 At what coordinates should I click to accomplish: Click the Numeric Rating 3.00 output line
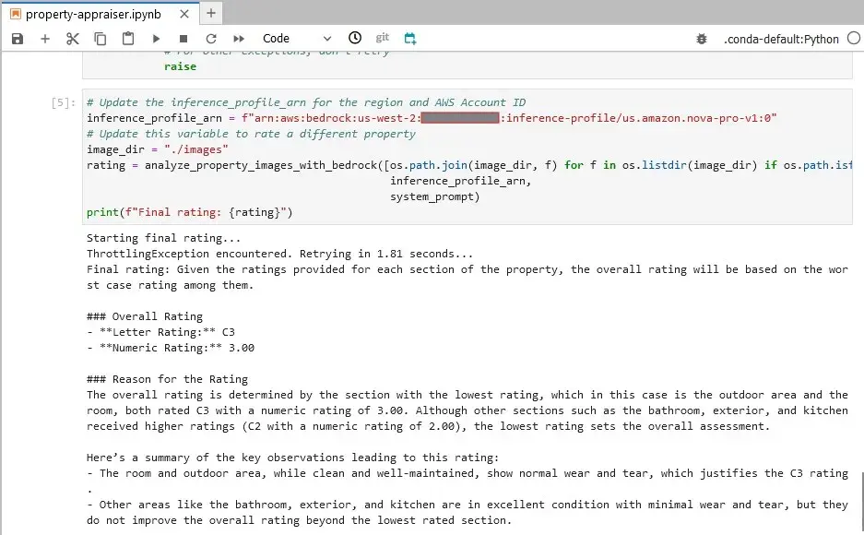171,348
